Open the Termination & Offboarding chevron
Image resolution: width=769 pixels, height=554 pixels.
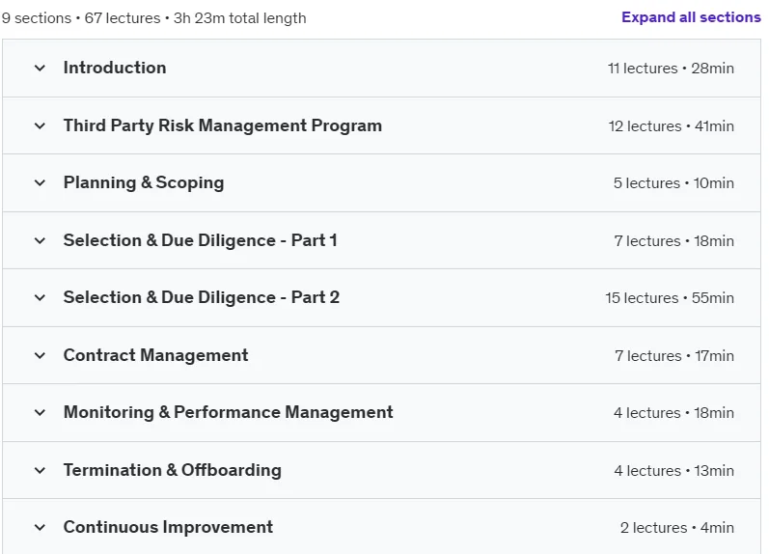point(40,470)
